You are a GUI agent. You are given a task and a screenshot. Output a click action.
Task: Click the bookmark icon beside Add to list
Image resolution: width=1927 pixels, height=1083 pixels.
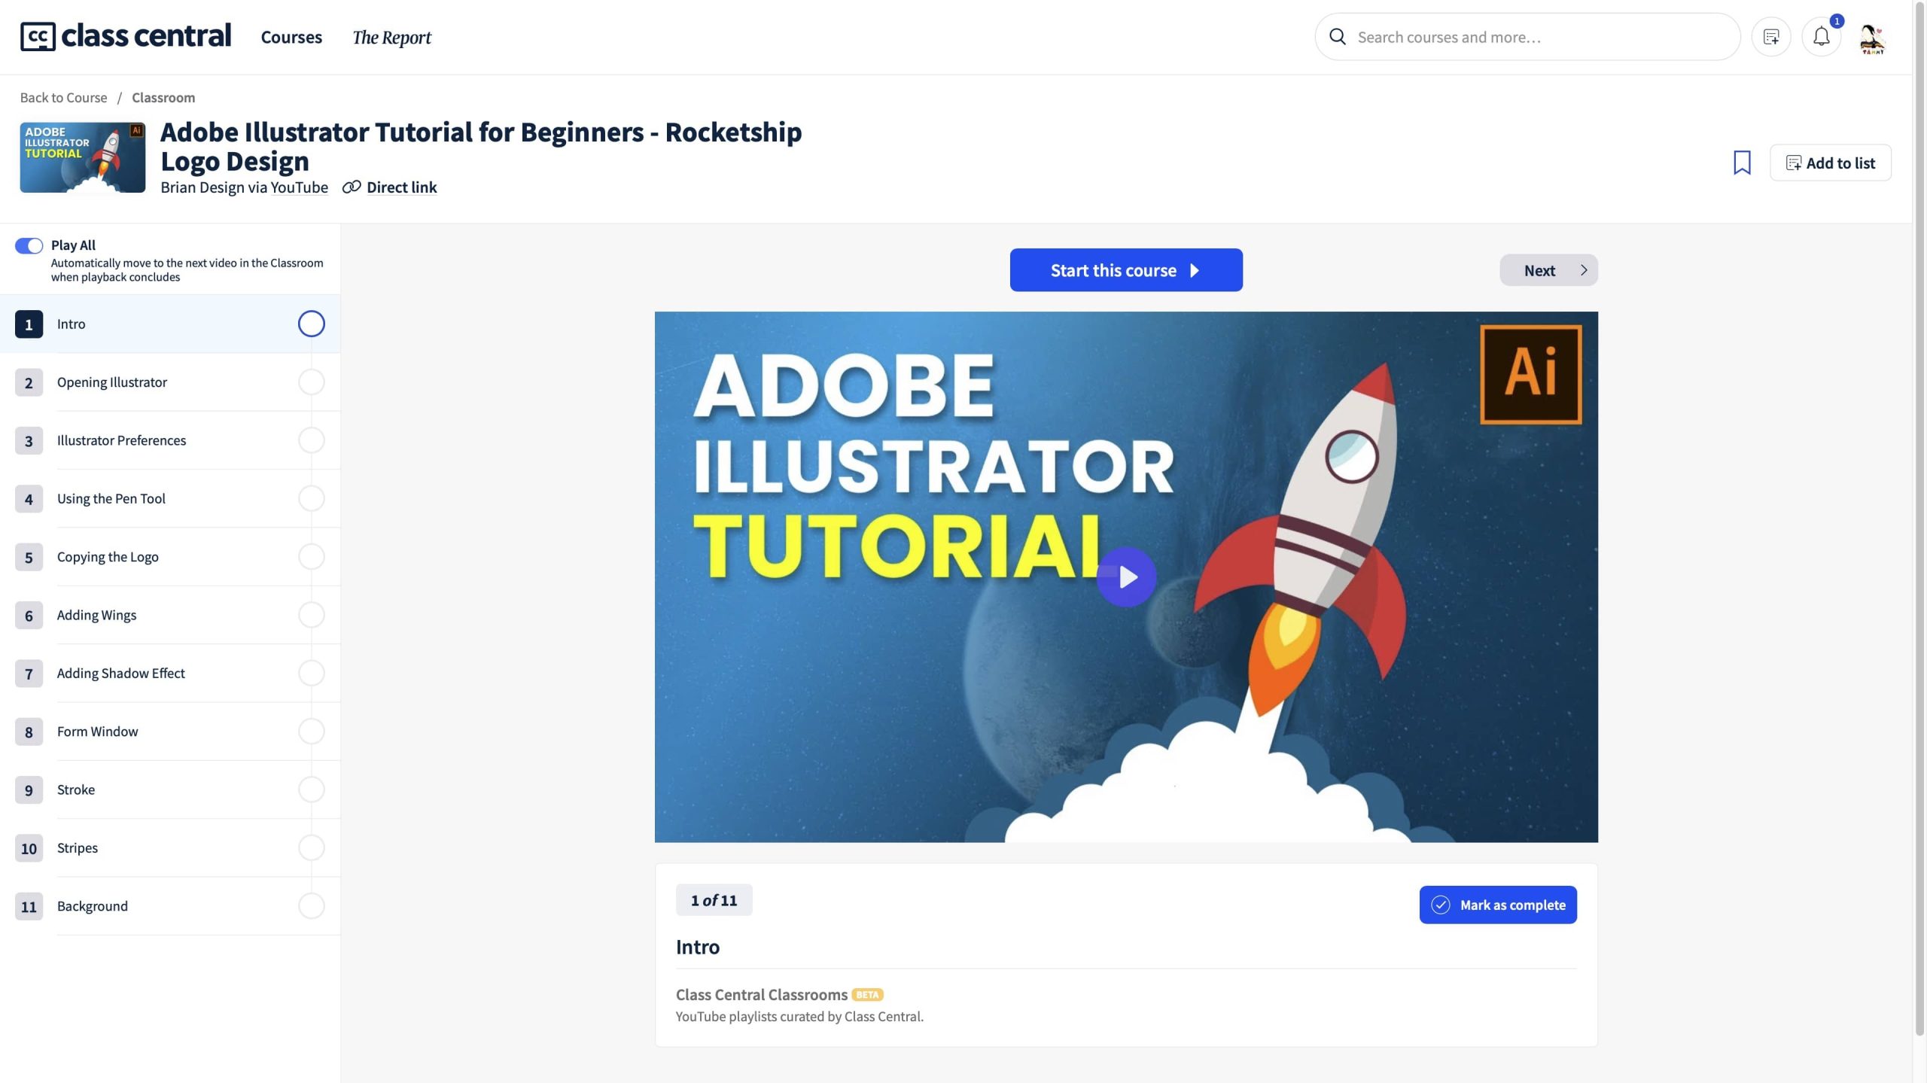click(1742, 163)
